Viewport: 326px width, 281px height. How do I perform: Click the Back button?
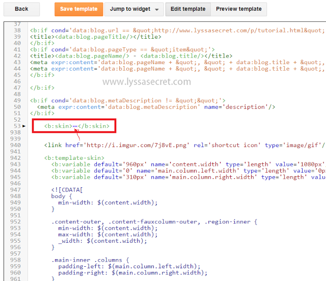coord(21,9)
